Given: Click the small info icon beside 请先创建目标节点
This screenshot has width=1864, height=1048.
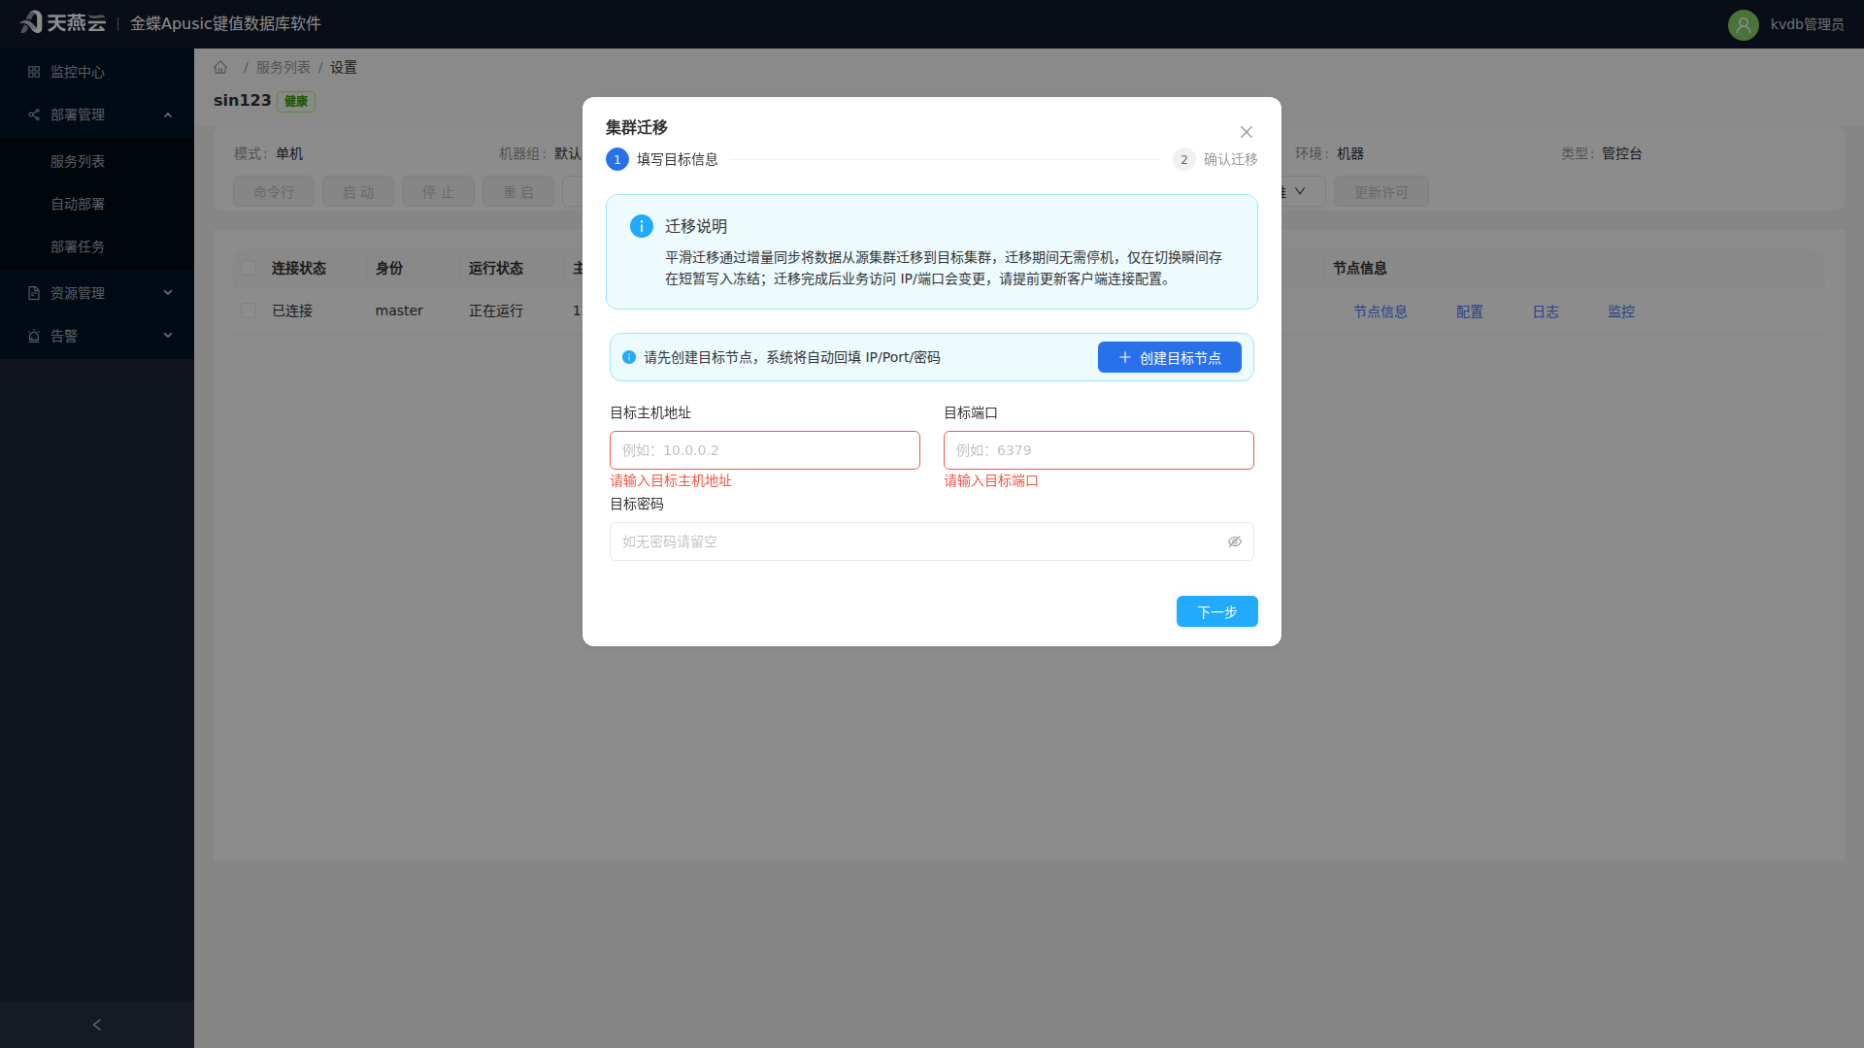Looking at the screenshot, I should tap(629, 357).
